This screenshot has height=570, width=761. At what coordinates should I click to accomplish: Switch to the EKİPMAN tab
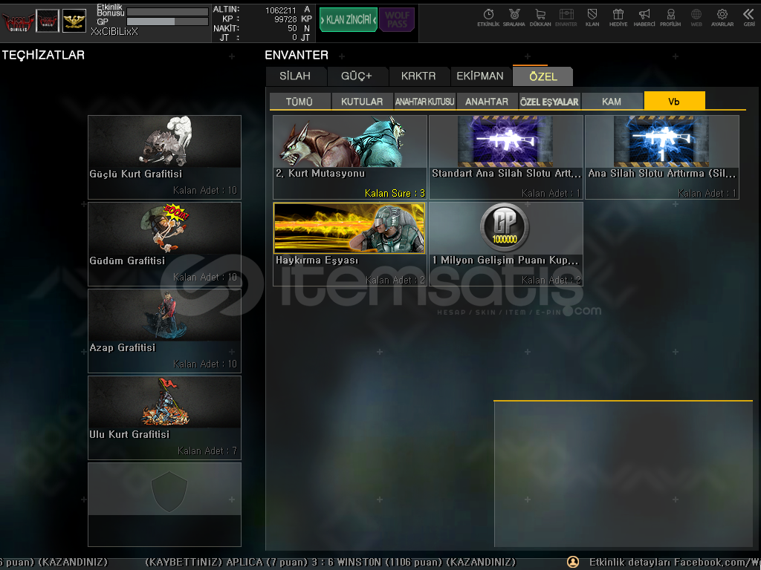pos(480,76)
